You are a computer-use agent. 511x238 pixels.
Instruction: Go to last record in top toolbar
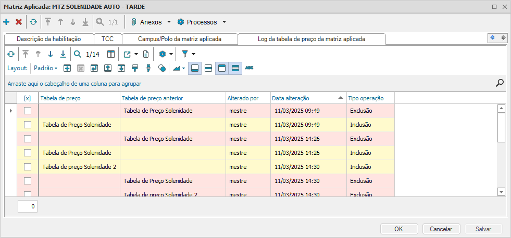pyautogui.click(x=85, y=22)
